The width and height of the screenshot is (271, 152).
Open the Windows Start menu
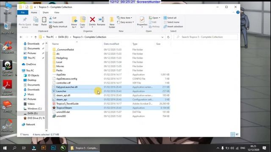pos(5,148)
